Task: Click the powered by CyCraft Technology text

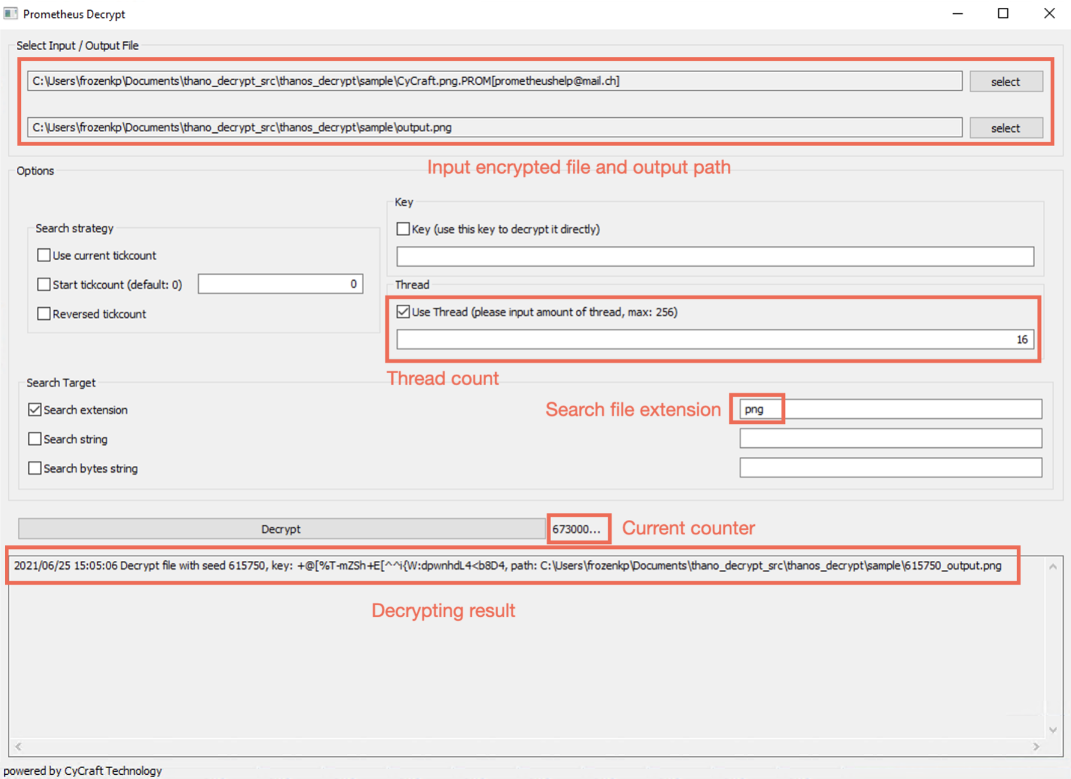Action: point(83,771)
